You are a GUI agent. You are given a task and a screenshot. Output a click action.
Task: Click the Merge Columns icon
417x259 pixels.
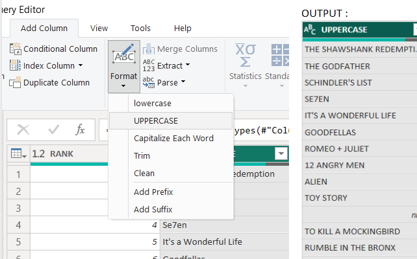point(148,49)
